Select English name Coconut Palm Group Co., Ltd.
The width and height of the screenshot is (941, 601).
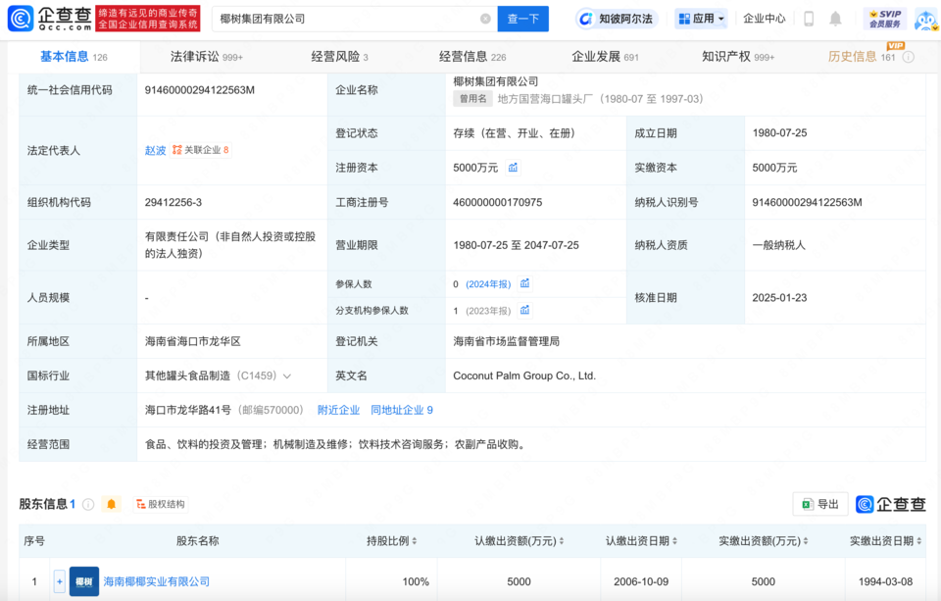click(x=523, y=376)
